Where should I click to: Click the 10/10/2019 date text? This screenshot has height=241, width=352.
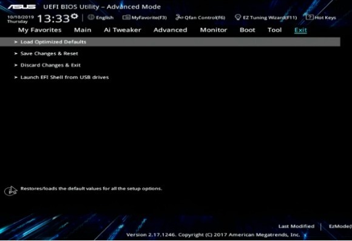point(21,17)
